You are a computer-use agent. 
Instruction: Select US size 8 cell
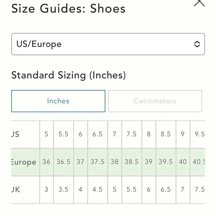point(149,134)
